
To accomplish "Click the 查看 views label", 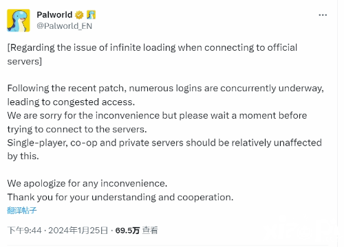I will click(150, 231).
